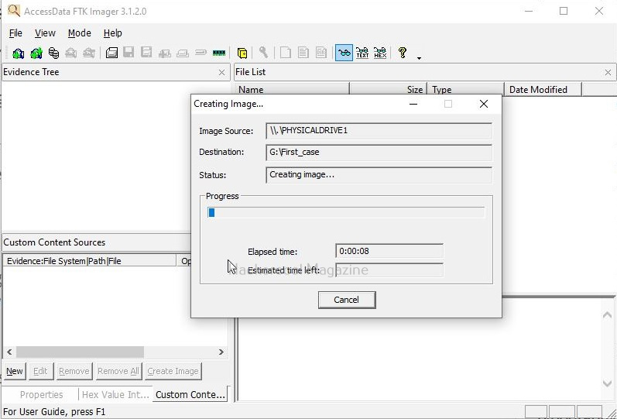
Task: Click the Add All Attached Devices icon
Action: click(36, 53)
